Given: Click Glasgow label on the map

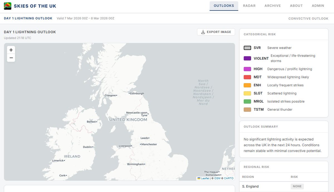Looking at the screenshot, I should pos(111,95).
